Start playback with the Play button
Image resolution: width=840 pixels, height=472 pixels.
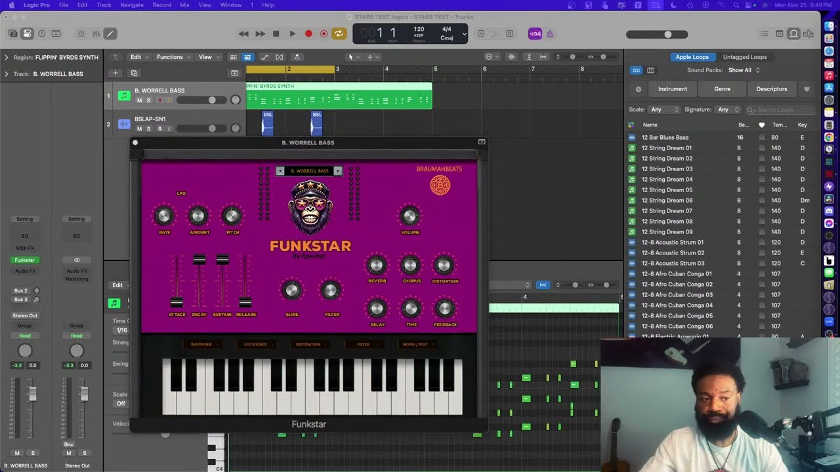click(292, 33)
